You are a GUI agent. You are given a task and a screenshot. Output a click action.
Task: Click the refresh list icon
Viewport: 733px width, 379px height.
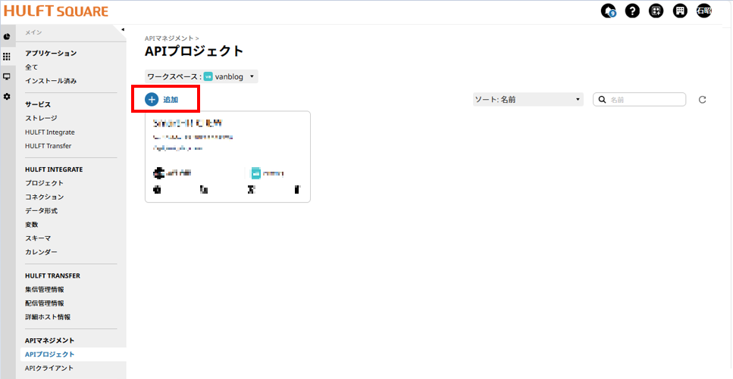702,99
